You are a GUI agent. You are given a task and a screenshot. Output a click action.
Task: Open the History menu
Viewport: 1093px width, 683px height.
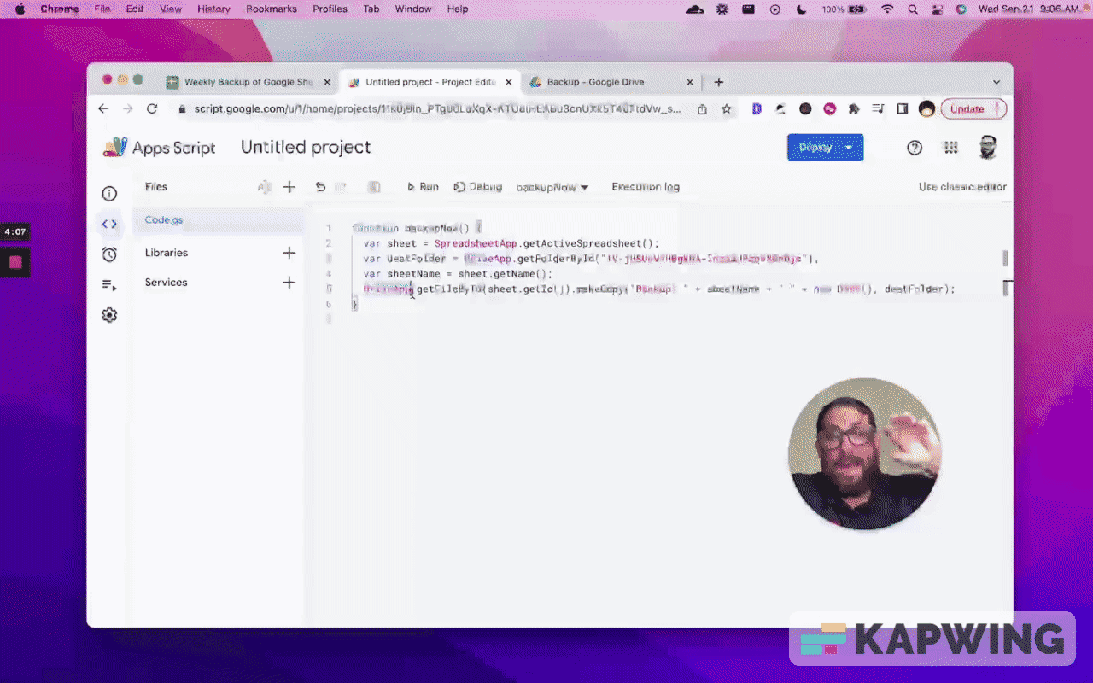213,9
